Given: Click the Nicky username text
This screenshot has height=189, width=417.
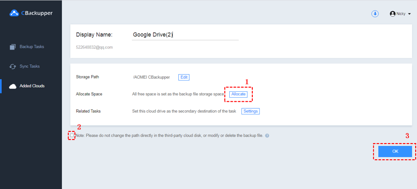Looking at the screenshot, I should coord(401,14).
